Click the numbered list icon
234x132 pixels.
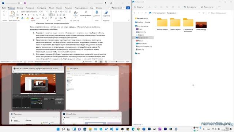56,12
